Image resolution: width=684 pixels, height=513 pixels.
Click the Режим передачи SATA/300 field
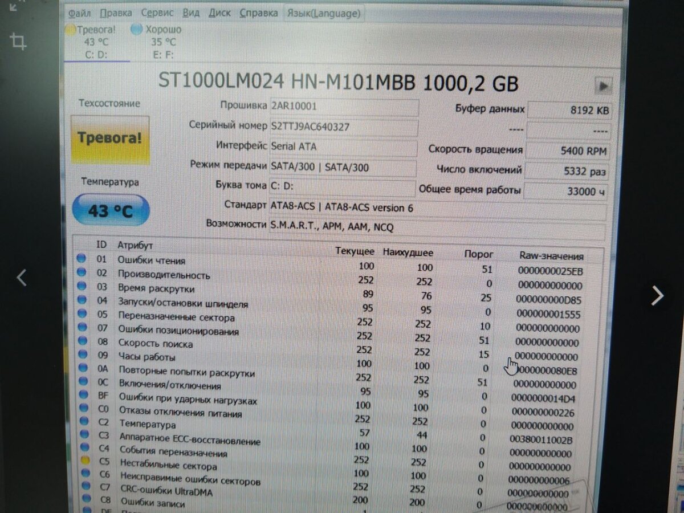point(343,168)
